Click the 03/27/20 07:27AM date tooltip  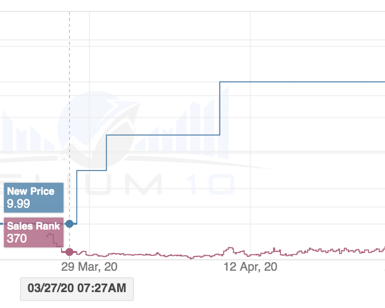(77, 289)
